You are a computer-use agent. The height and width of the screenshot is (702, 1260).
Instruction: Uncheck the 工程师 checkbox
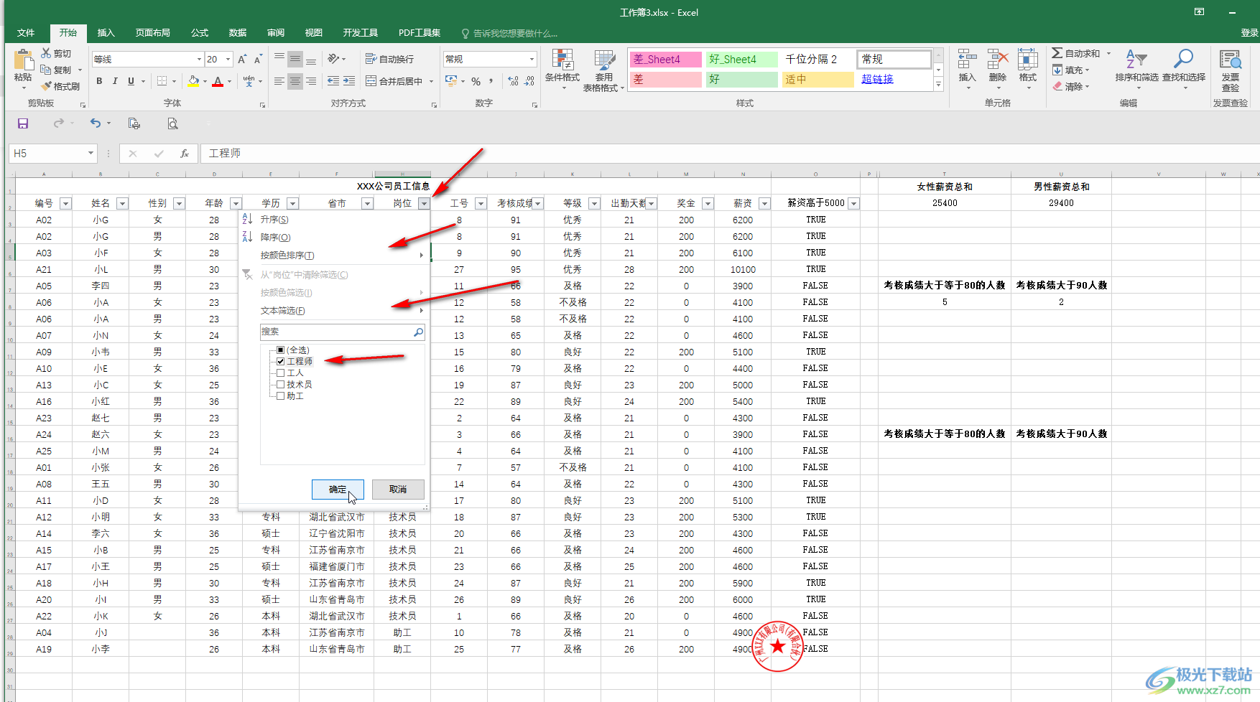coord(281,362)
